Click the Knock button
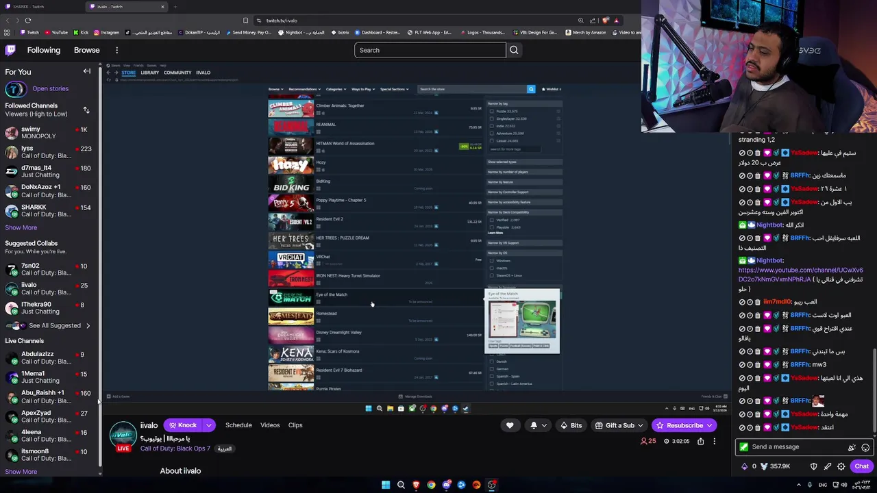Viewport: 877px width, 493px height. [x=183, y=425]
